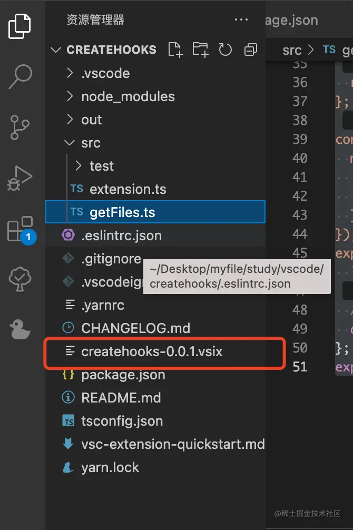Collapse all folders in explorer
Viewport: 353px width, 530px height.
pos(251,50)
